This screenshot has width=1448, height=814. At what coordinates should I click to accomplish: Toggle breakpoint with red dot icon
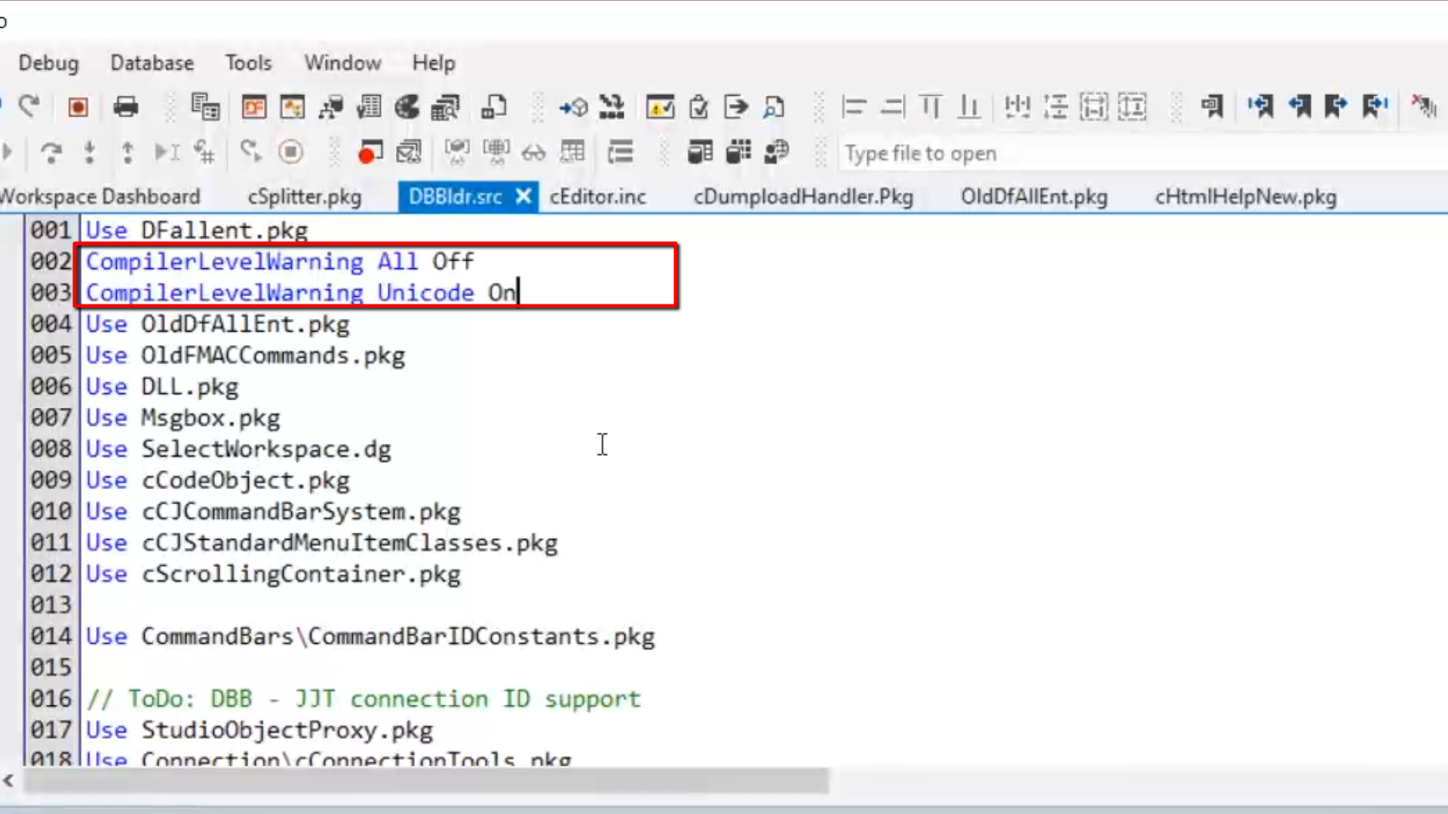coord(370,153)
